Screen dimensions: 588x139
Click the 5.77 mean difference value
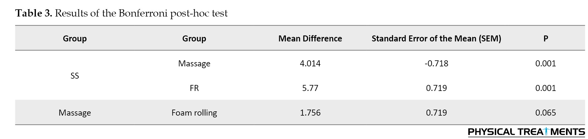310,88
